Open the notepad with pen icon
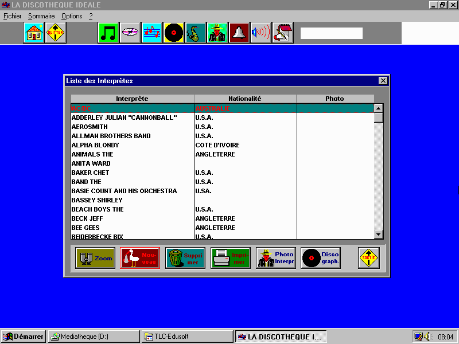 pos(283,33)
